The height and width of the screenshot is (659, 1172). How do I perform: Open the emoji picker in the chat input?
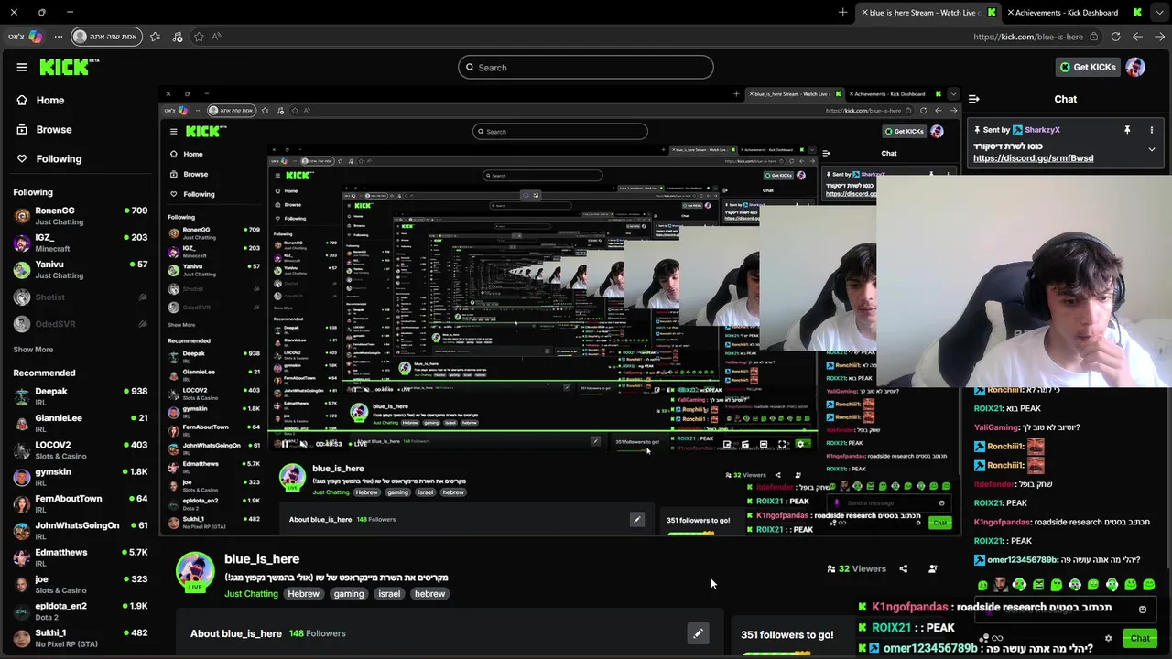point(1142,609)
